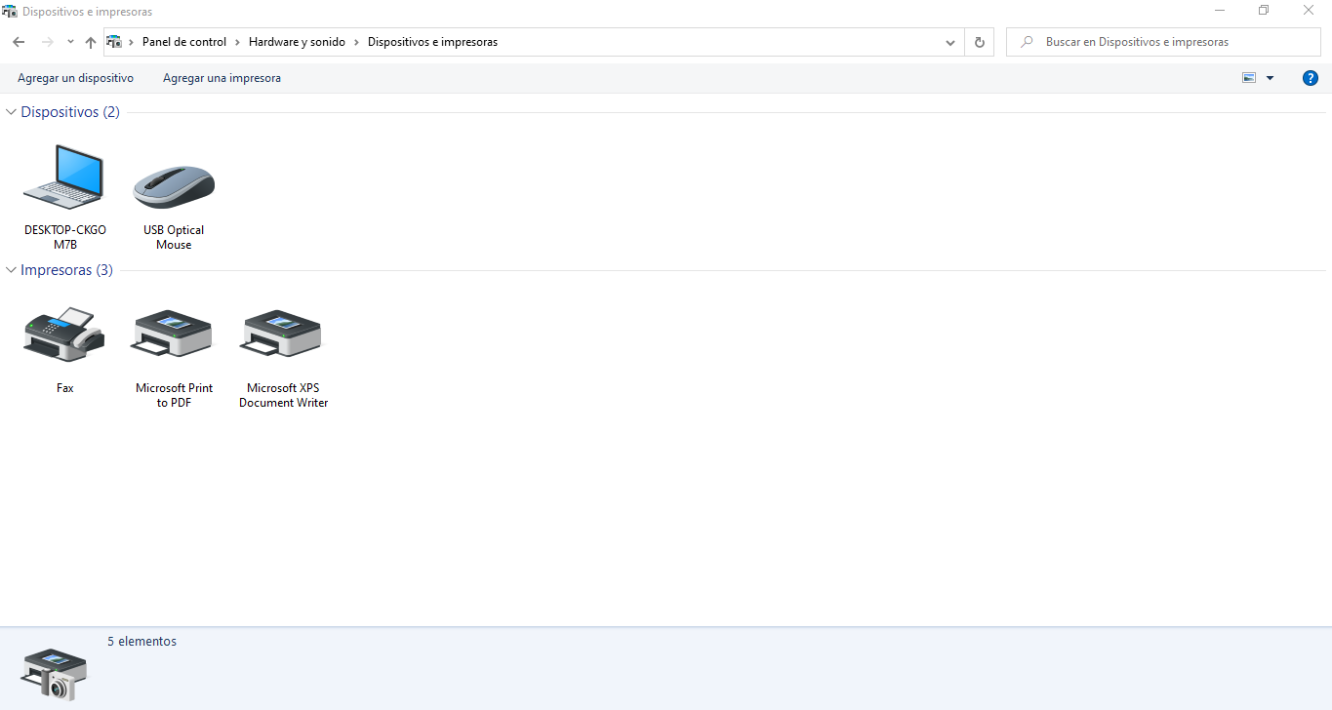The height and width of the screenshot is (710, 1332).
Task: Click Agregar una impresora
Action: [222, 78]
